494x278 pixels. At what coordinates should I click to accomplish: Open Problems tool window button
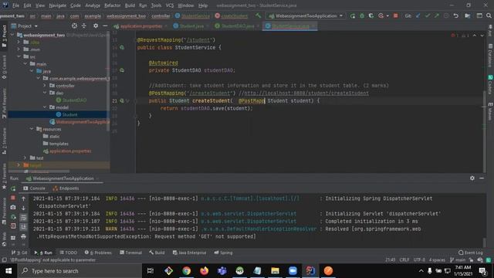(x=98, y=253)
